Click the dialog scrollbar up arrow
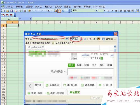Screen dimensions: 140x105 click(x=115, y=46)
